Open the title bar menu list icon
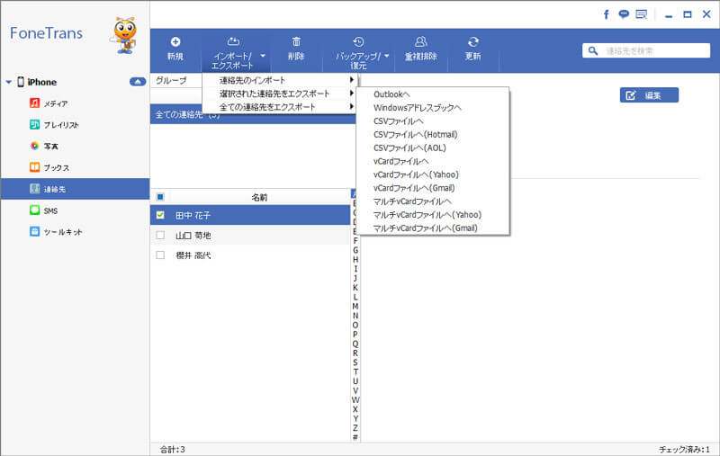The image size is (720, 456). click(642, 14)
